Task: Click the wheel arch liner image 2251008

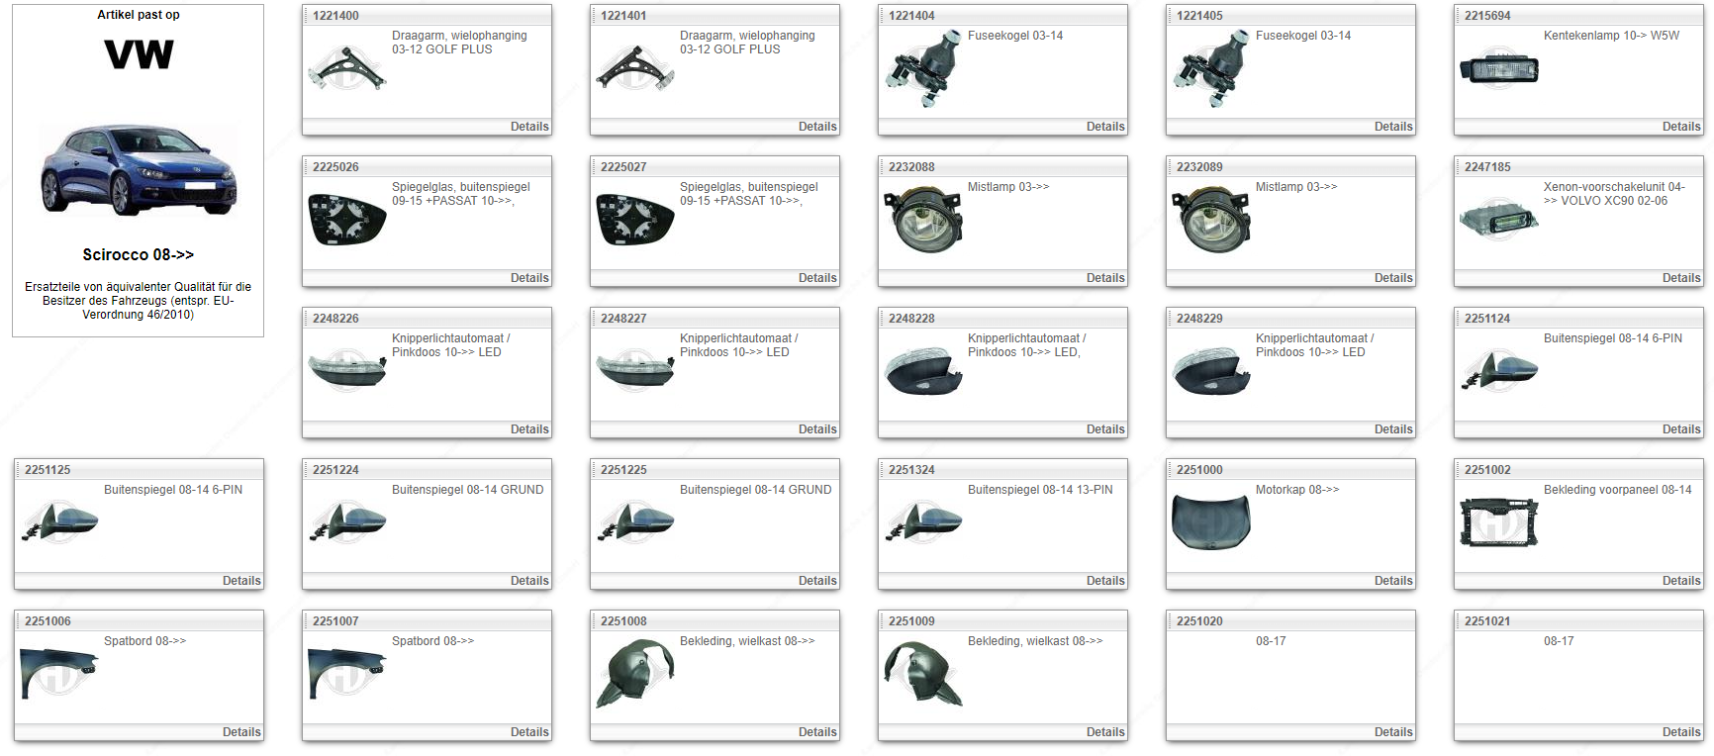Action: click(634, 674)
